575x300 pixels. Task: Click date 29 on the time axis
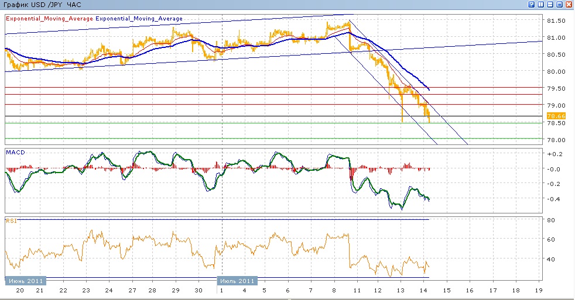176,291
